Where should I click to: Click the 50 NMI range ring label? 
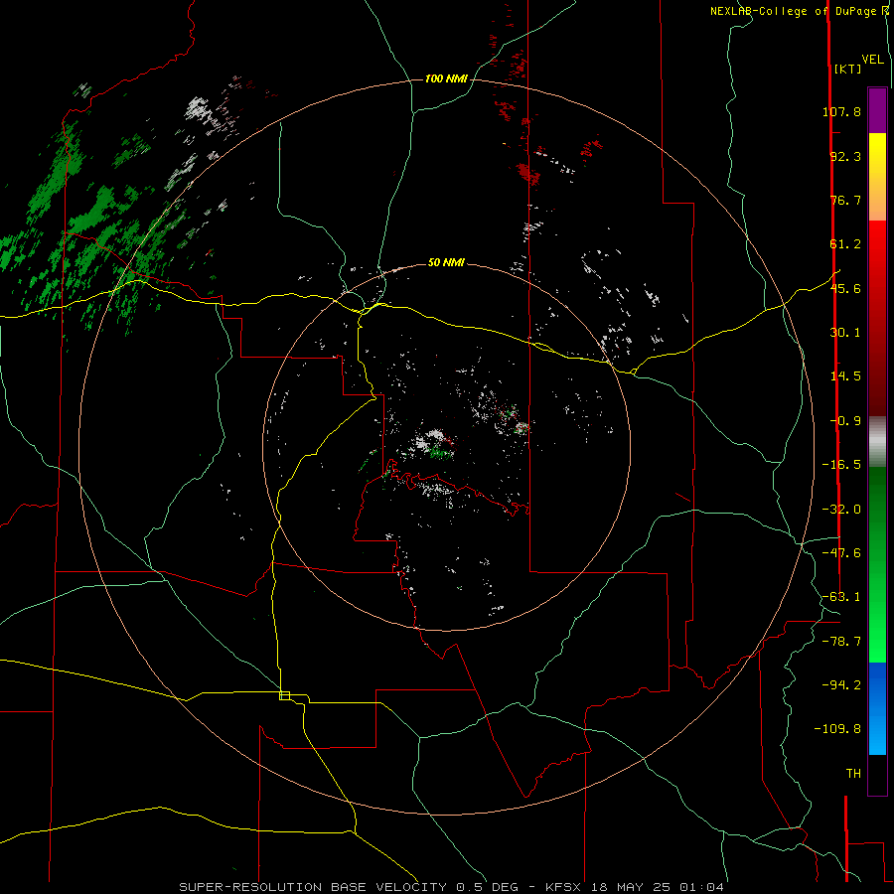(x=446, y=262)
